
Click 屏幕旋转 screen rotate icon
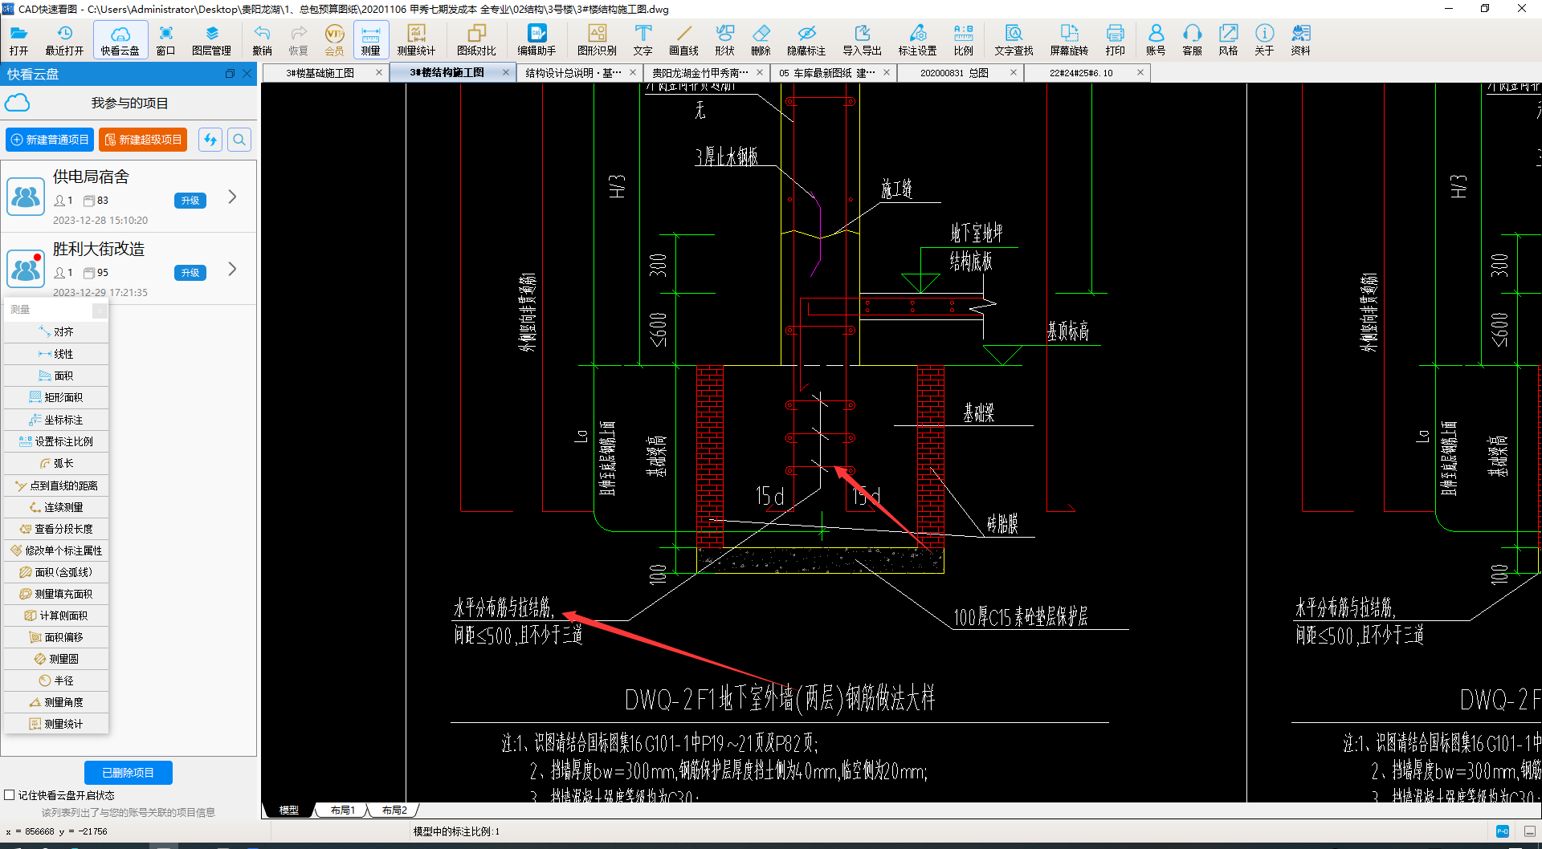[x=1069, y=39]
